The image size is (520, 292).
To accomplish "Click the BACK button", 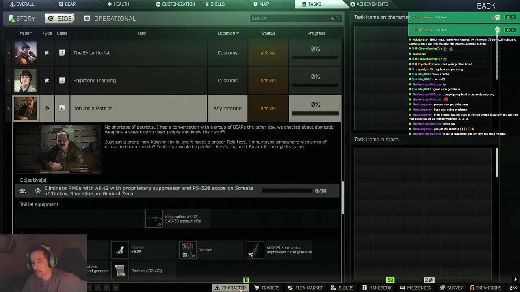I will (486, 6).
